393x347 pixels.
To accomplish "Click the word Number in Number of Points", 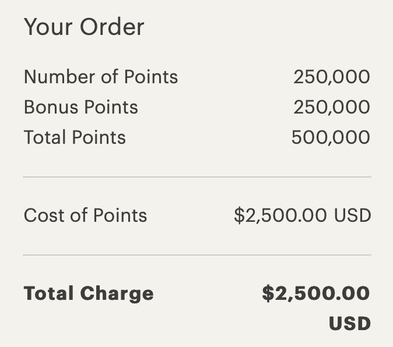I will 59,76.
